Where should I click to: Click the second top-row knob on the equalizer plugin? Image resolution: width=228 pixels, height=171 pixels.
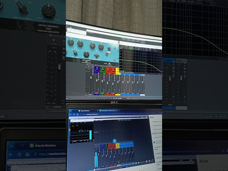80,43
